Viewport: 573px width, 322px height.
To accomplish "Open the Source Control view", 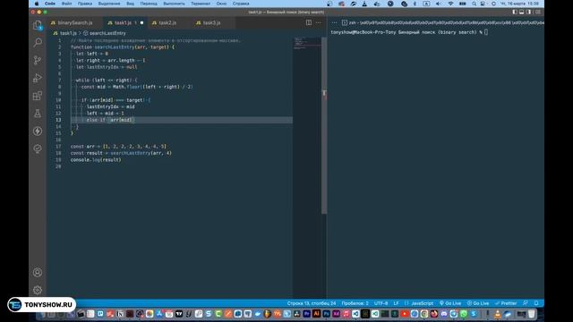I will [38, 60].
